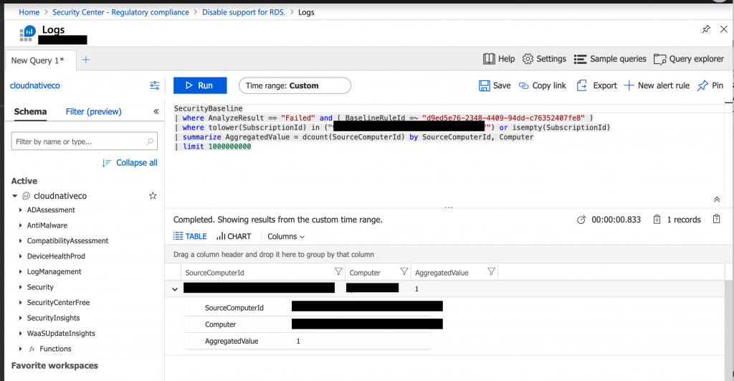Viewport: 734px width, 381px height.
Task: Click the cloudnativeco workspace link
Action: 35,85
